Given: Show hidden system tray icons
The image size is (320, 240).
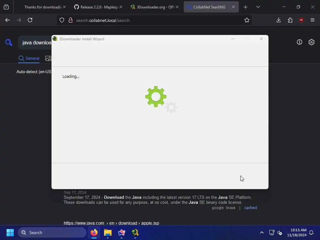Looking at the screenshot, I should pos(262,232).
